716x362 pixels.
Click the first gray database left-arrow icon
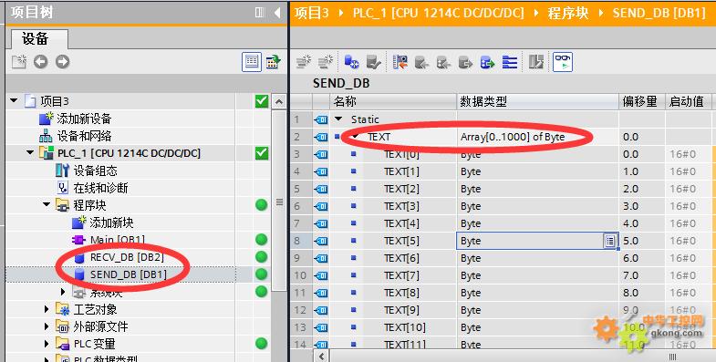(x=421, y=62)
